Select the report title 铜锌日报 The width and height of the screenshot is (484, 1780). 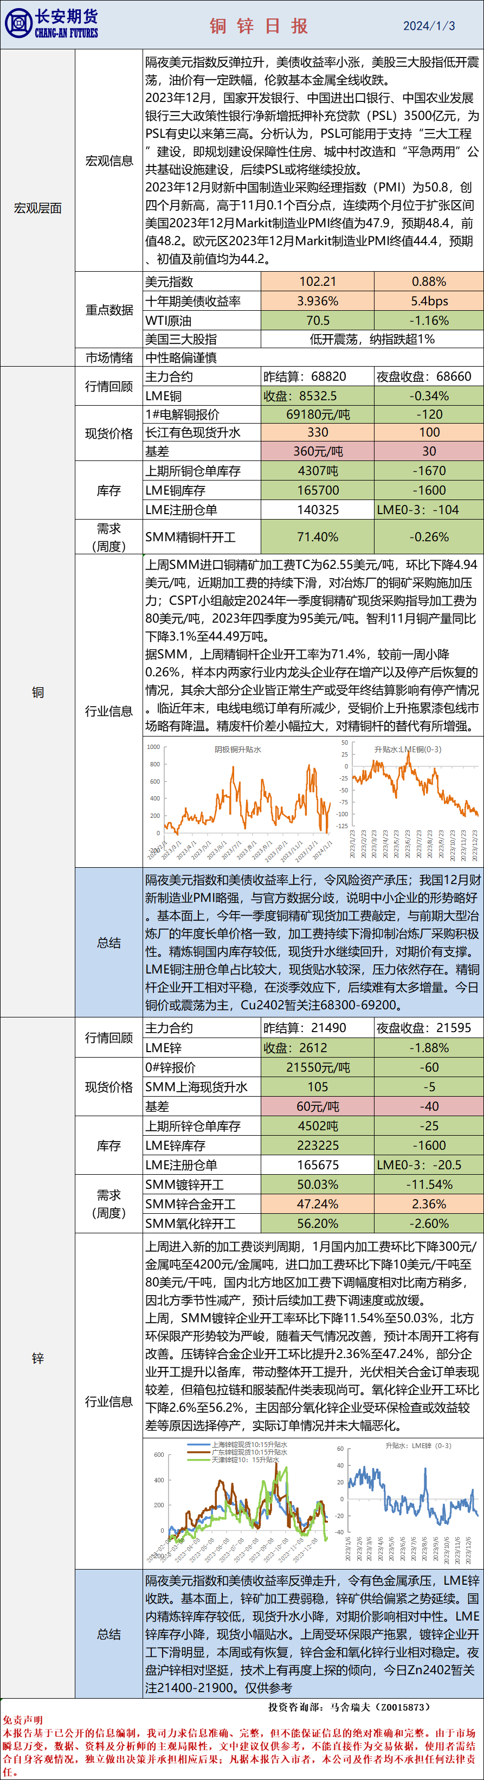click(259, 26)
